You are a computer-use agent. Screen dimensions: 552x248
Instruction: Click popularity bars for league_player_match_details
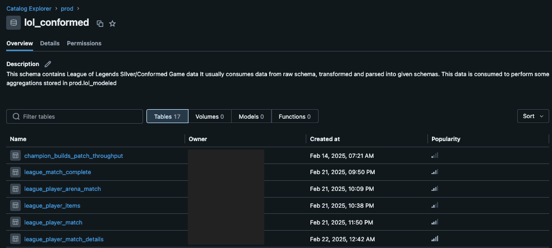pos(435,239)
